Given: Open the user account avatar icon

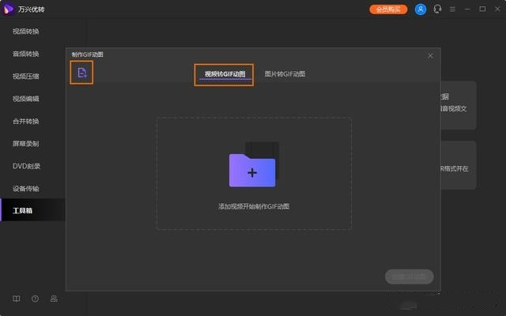Looking at the screenshot, I should point(420,9).
